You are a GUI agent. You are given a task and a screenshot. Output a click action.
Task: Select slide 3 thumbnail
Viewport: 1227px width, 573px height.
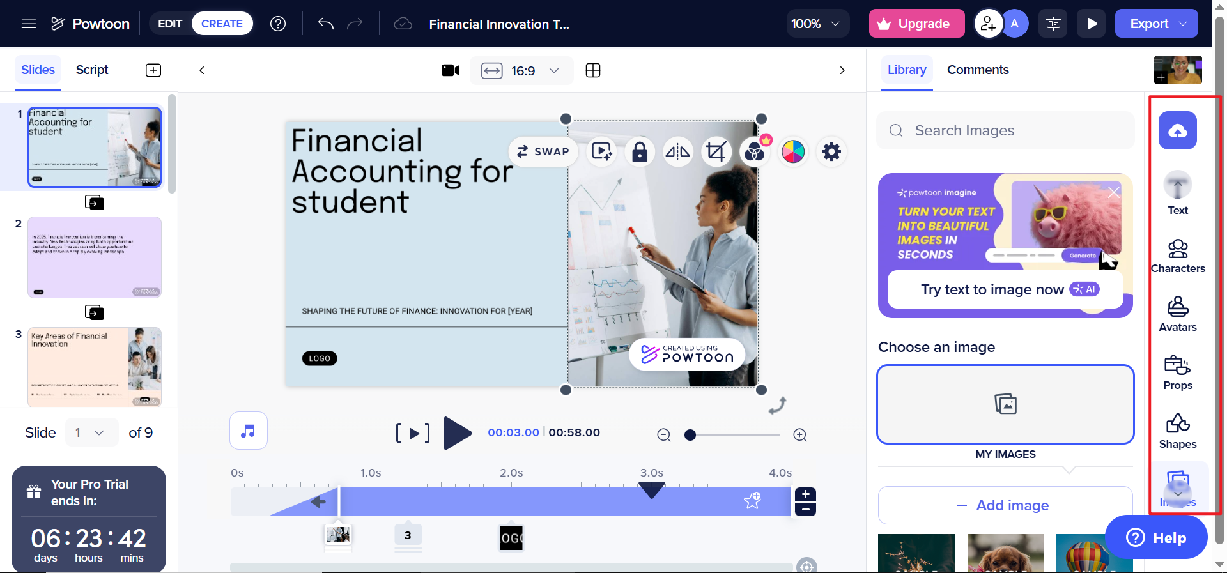[95, 367]
